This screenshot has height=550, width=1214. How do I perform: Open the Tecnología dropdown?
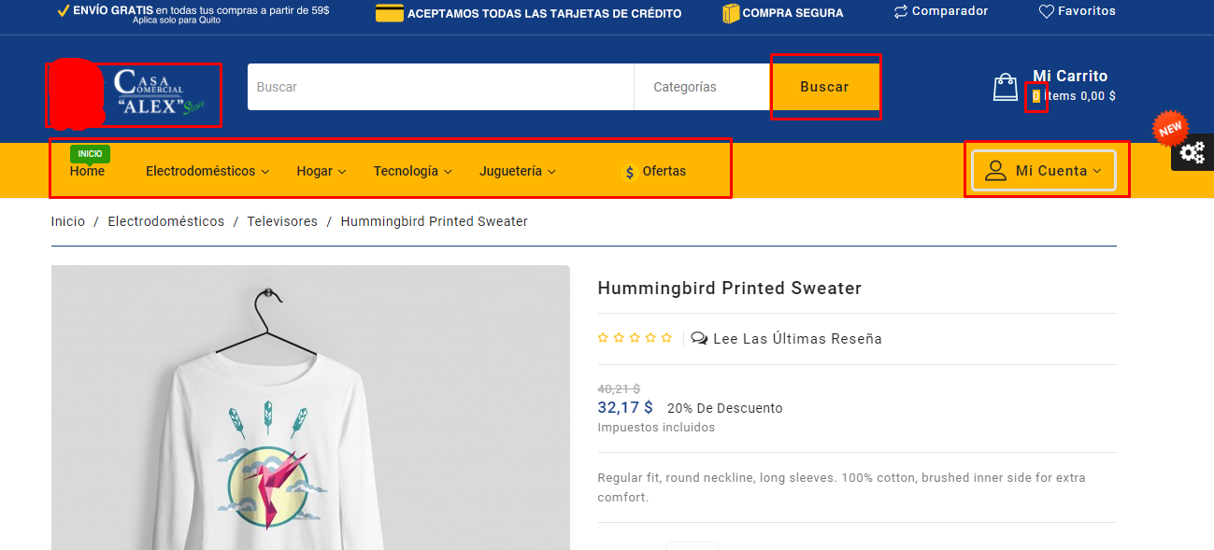pos(413,172)
